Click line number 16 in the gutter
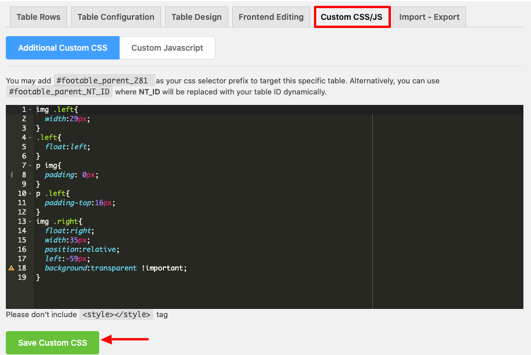 [22, 249]
